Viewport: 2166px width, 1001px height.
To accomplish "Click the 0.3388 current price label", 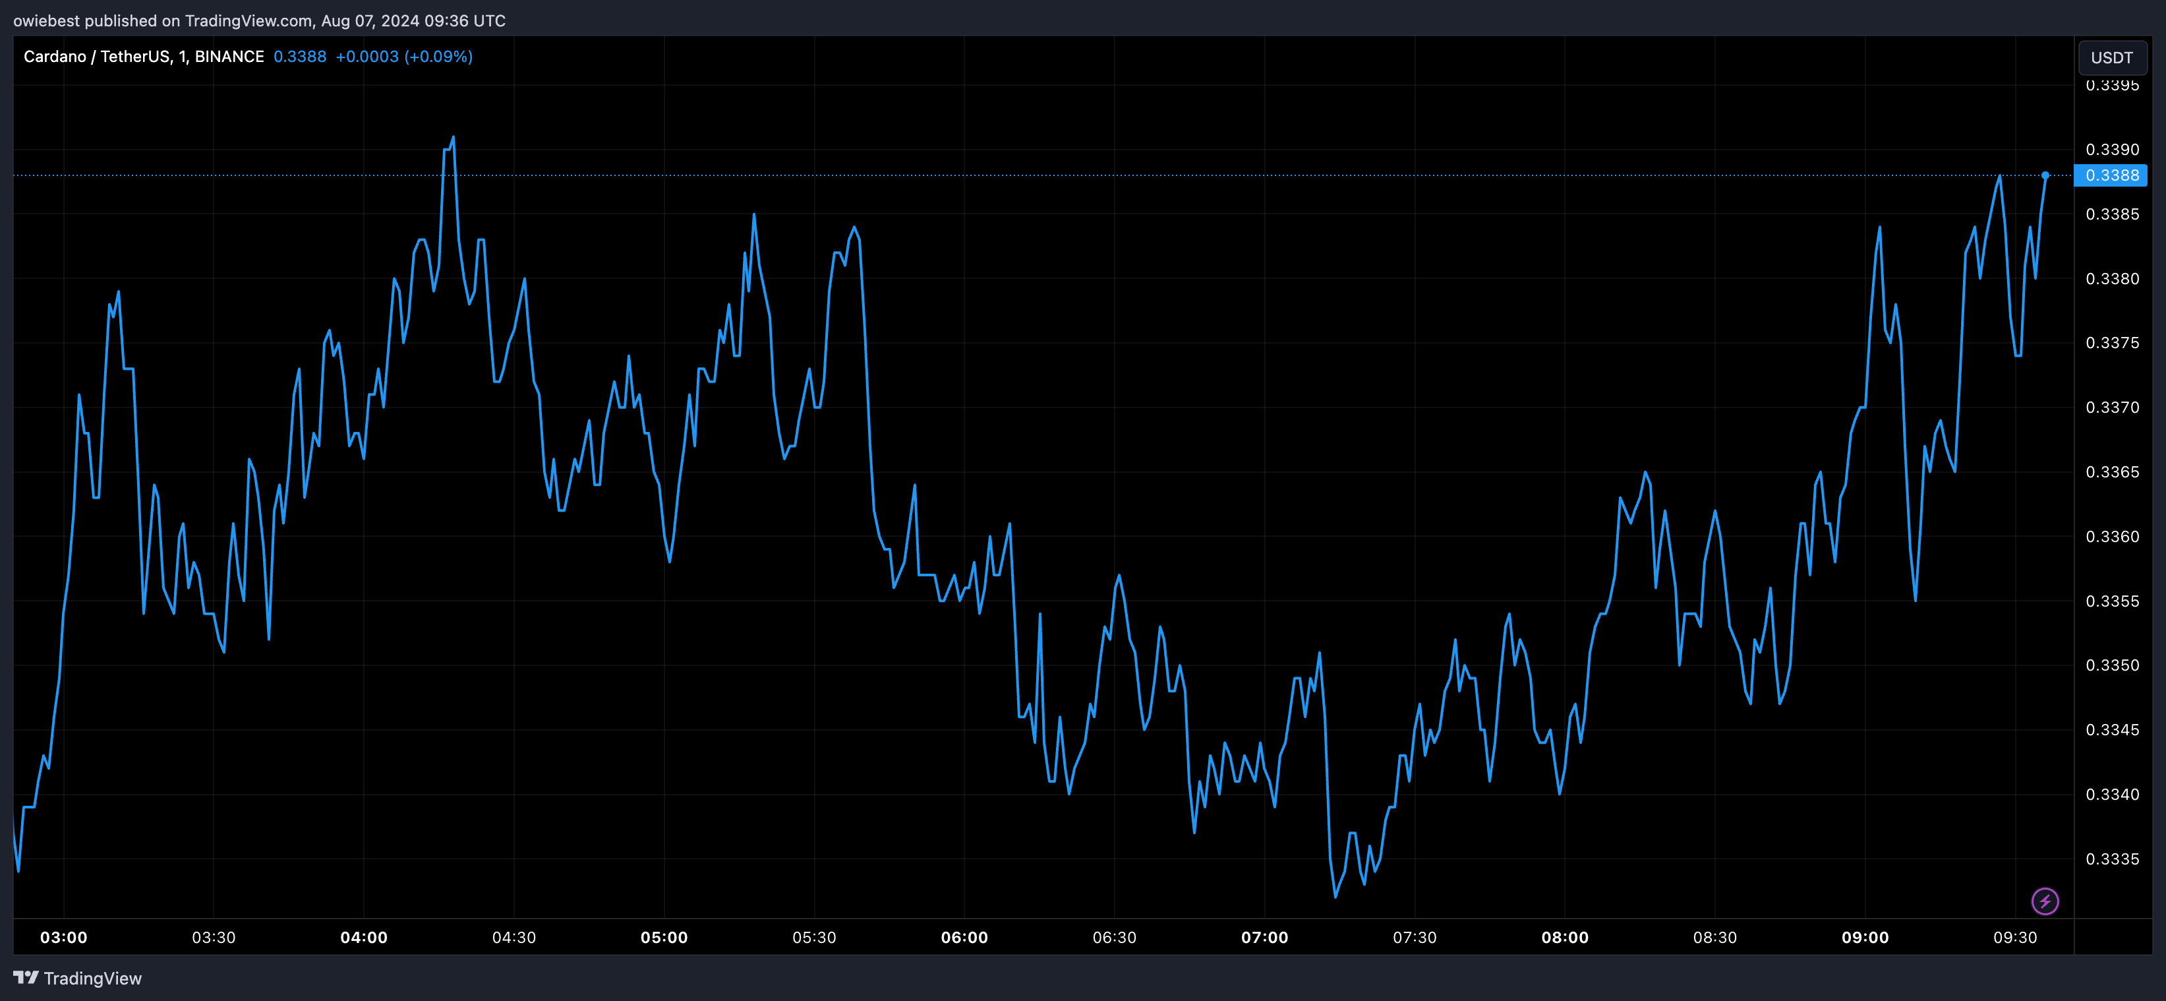I will click(x=2111, y=175).
